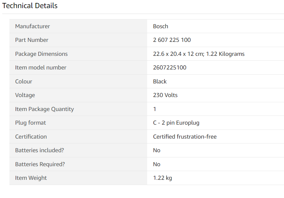Select the Package Dimensions label
This screenshot has width=284, height=198.
(x=41, y=54)
